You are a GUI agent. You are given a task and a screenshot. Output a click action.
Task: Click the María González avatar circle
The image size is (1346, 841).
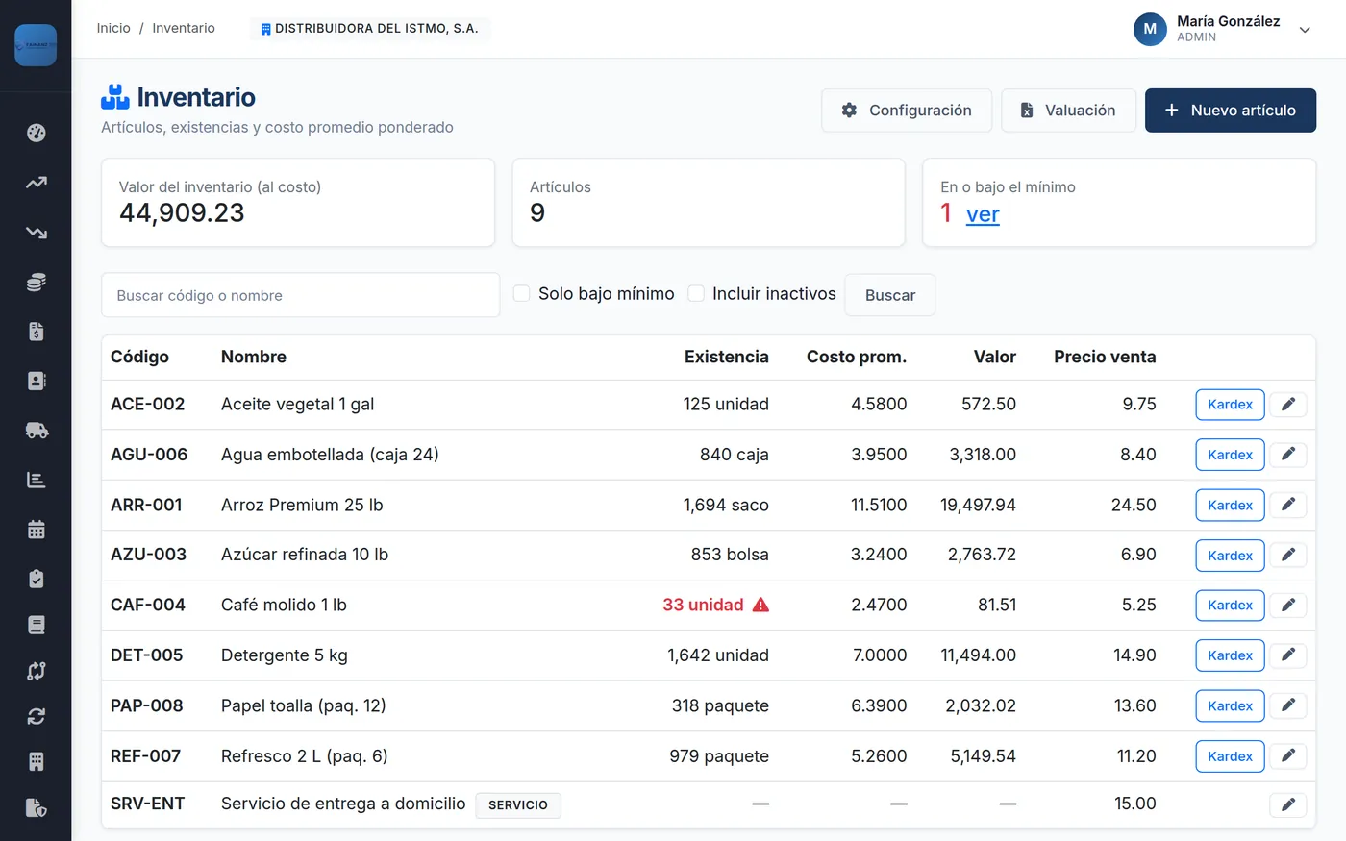click(1150, 29)
